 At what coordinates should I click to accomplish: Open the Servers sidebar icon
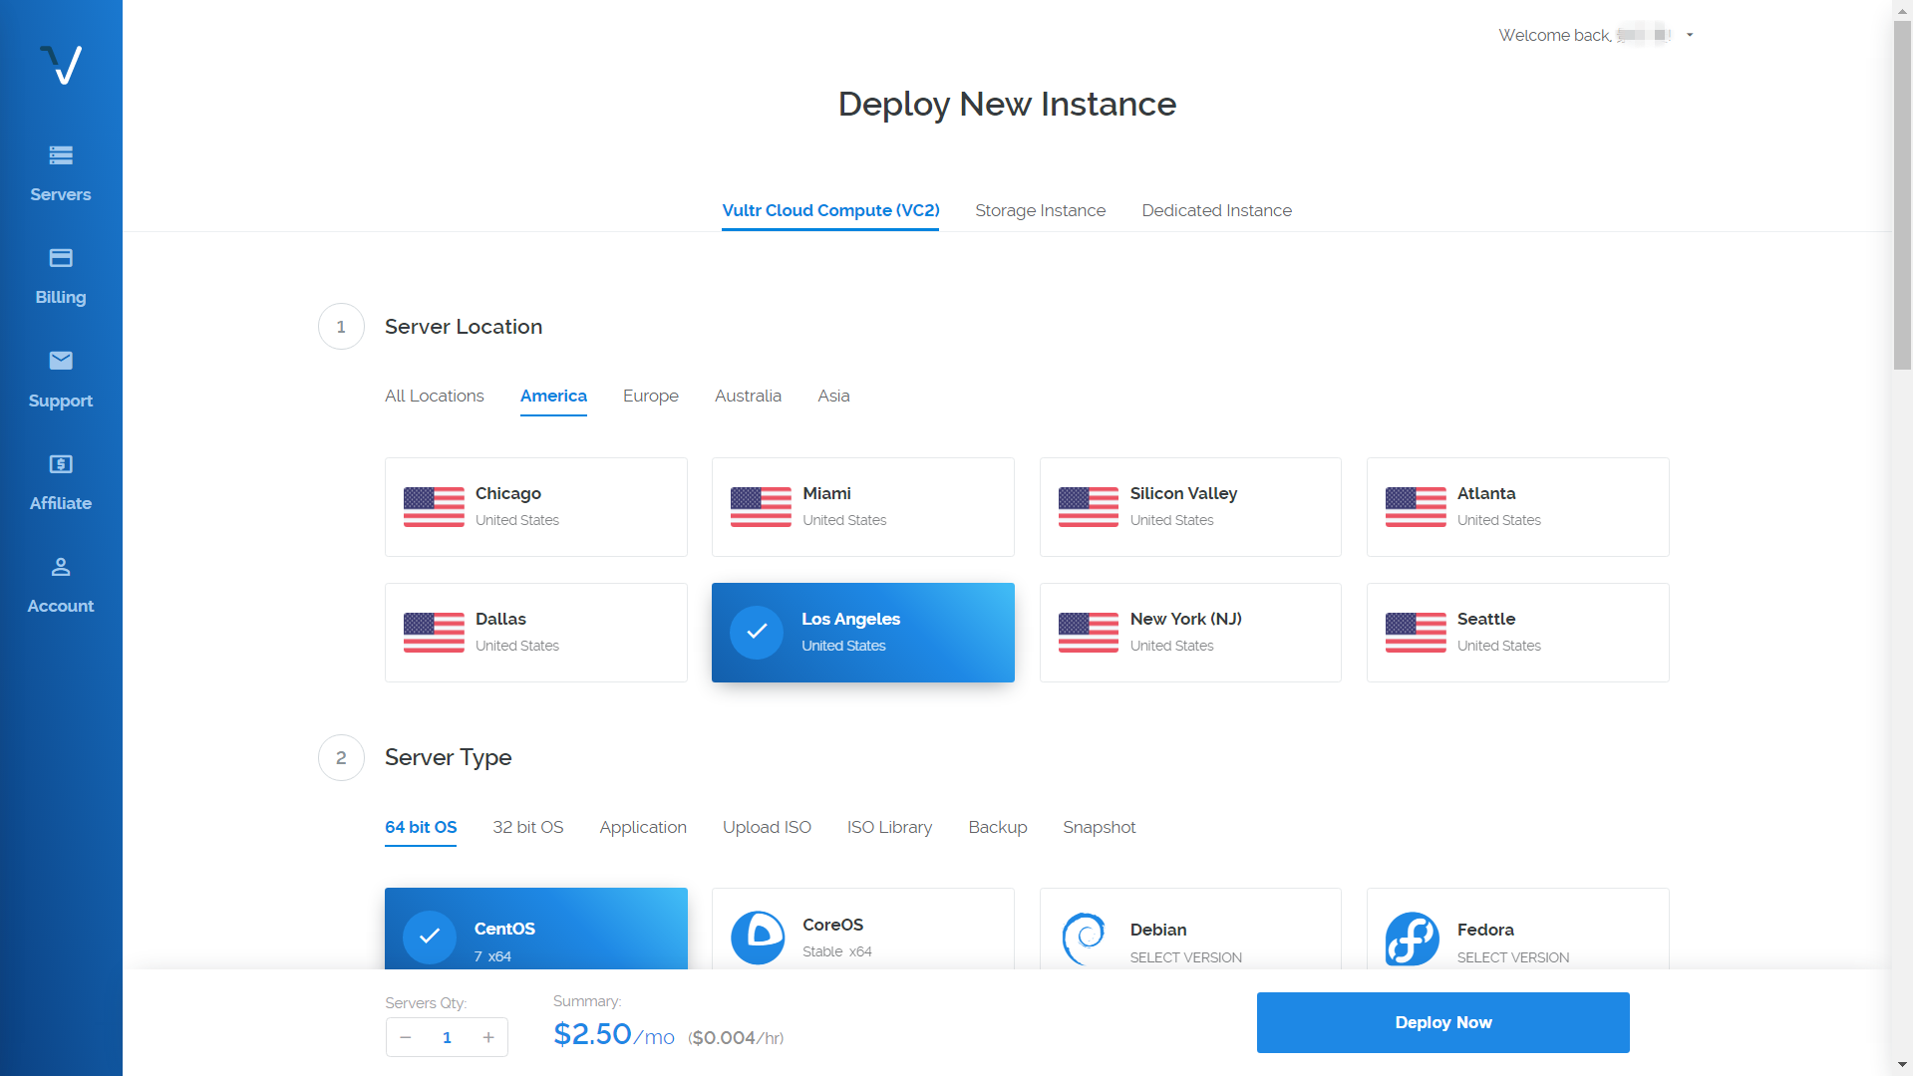(x=61, y=155)
